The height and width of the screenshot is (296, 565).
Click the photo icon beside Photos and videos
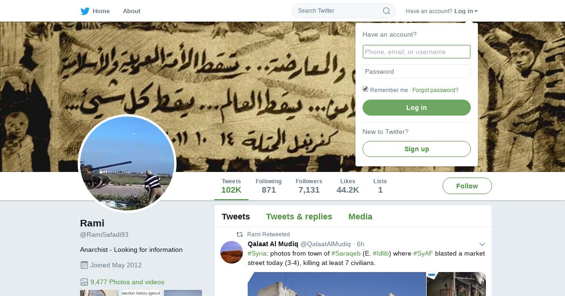click(84, 282)
